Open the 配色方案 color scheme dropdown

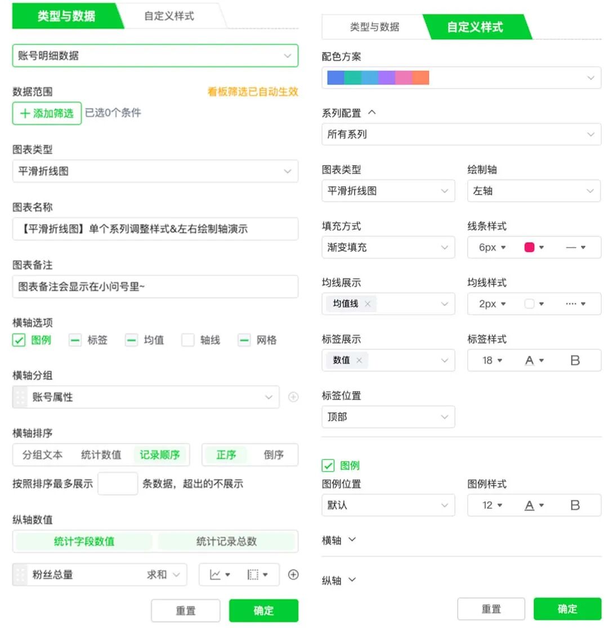point(461,78)
